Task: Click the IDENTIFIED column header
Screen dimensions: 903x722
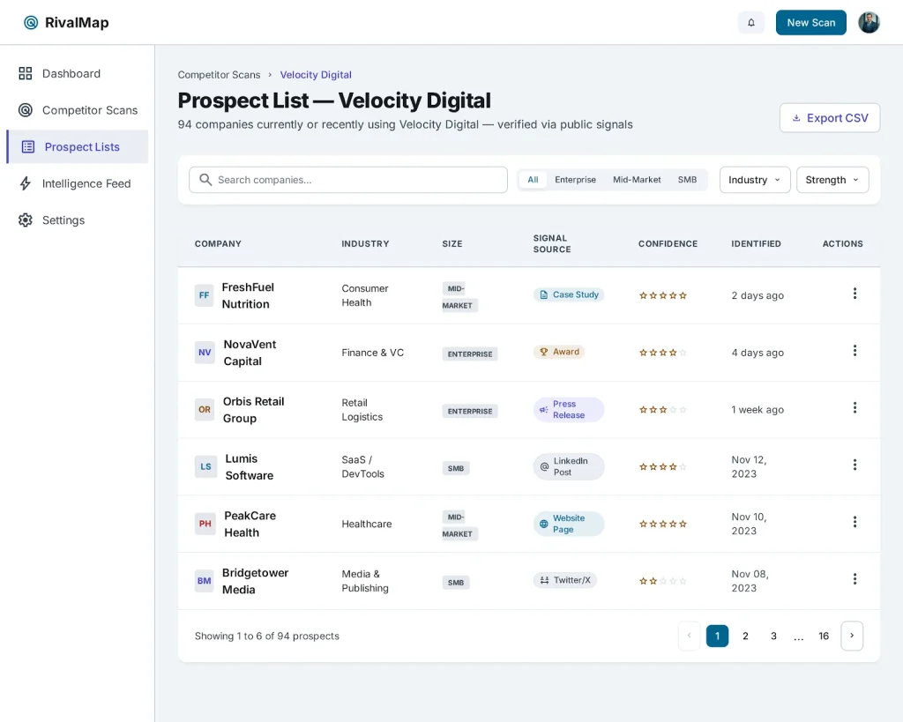Action: point(756,243)
